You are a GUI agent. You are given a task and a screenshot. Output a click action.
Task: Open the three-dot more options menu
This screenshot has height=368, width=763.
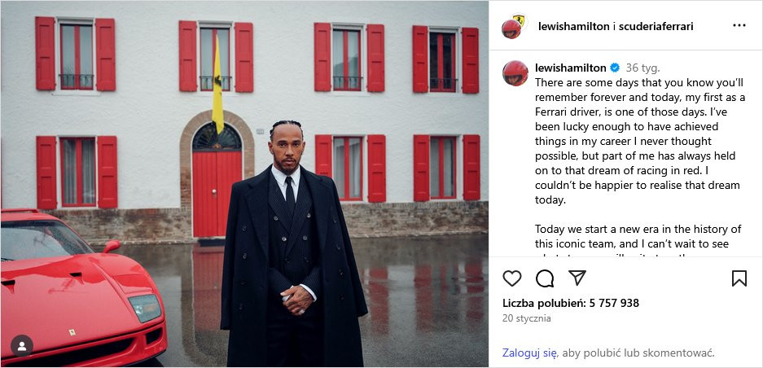coord(739,26)
